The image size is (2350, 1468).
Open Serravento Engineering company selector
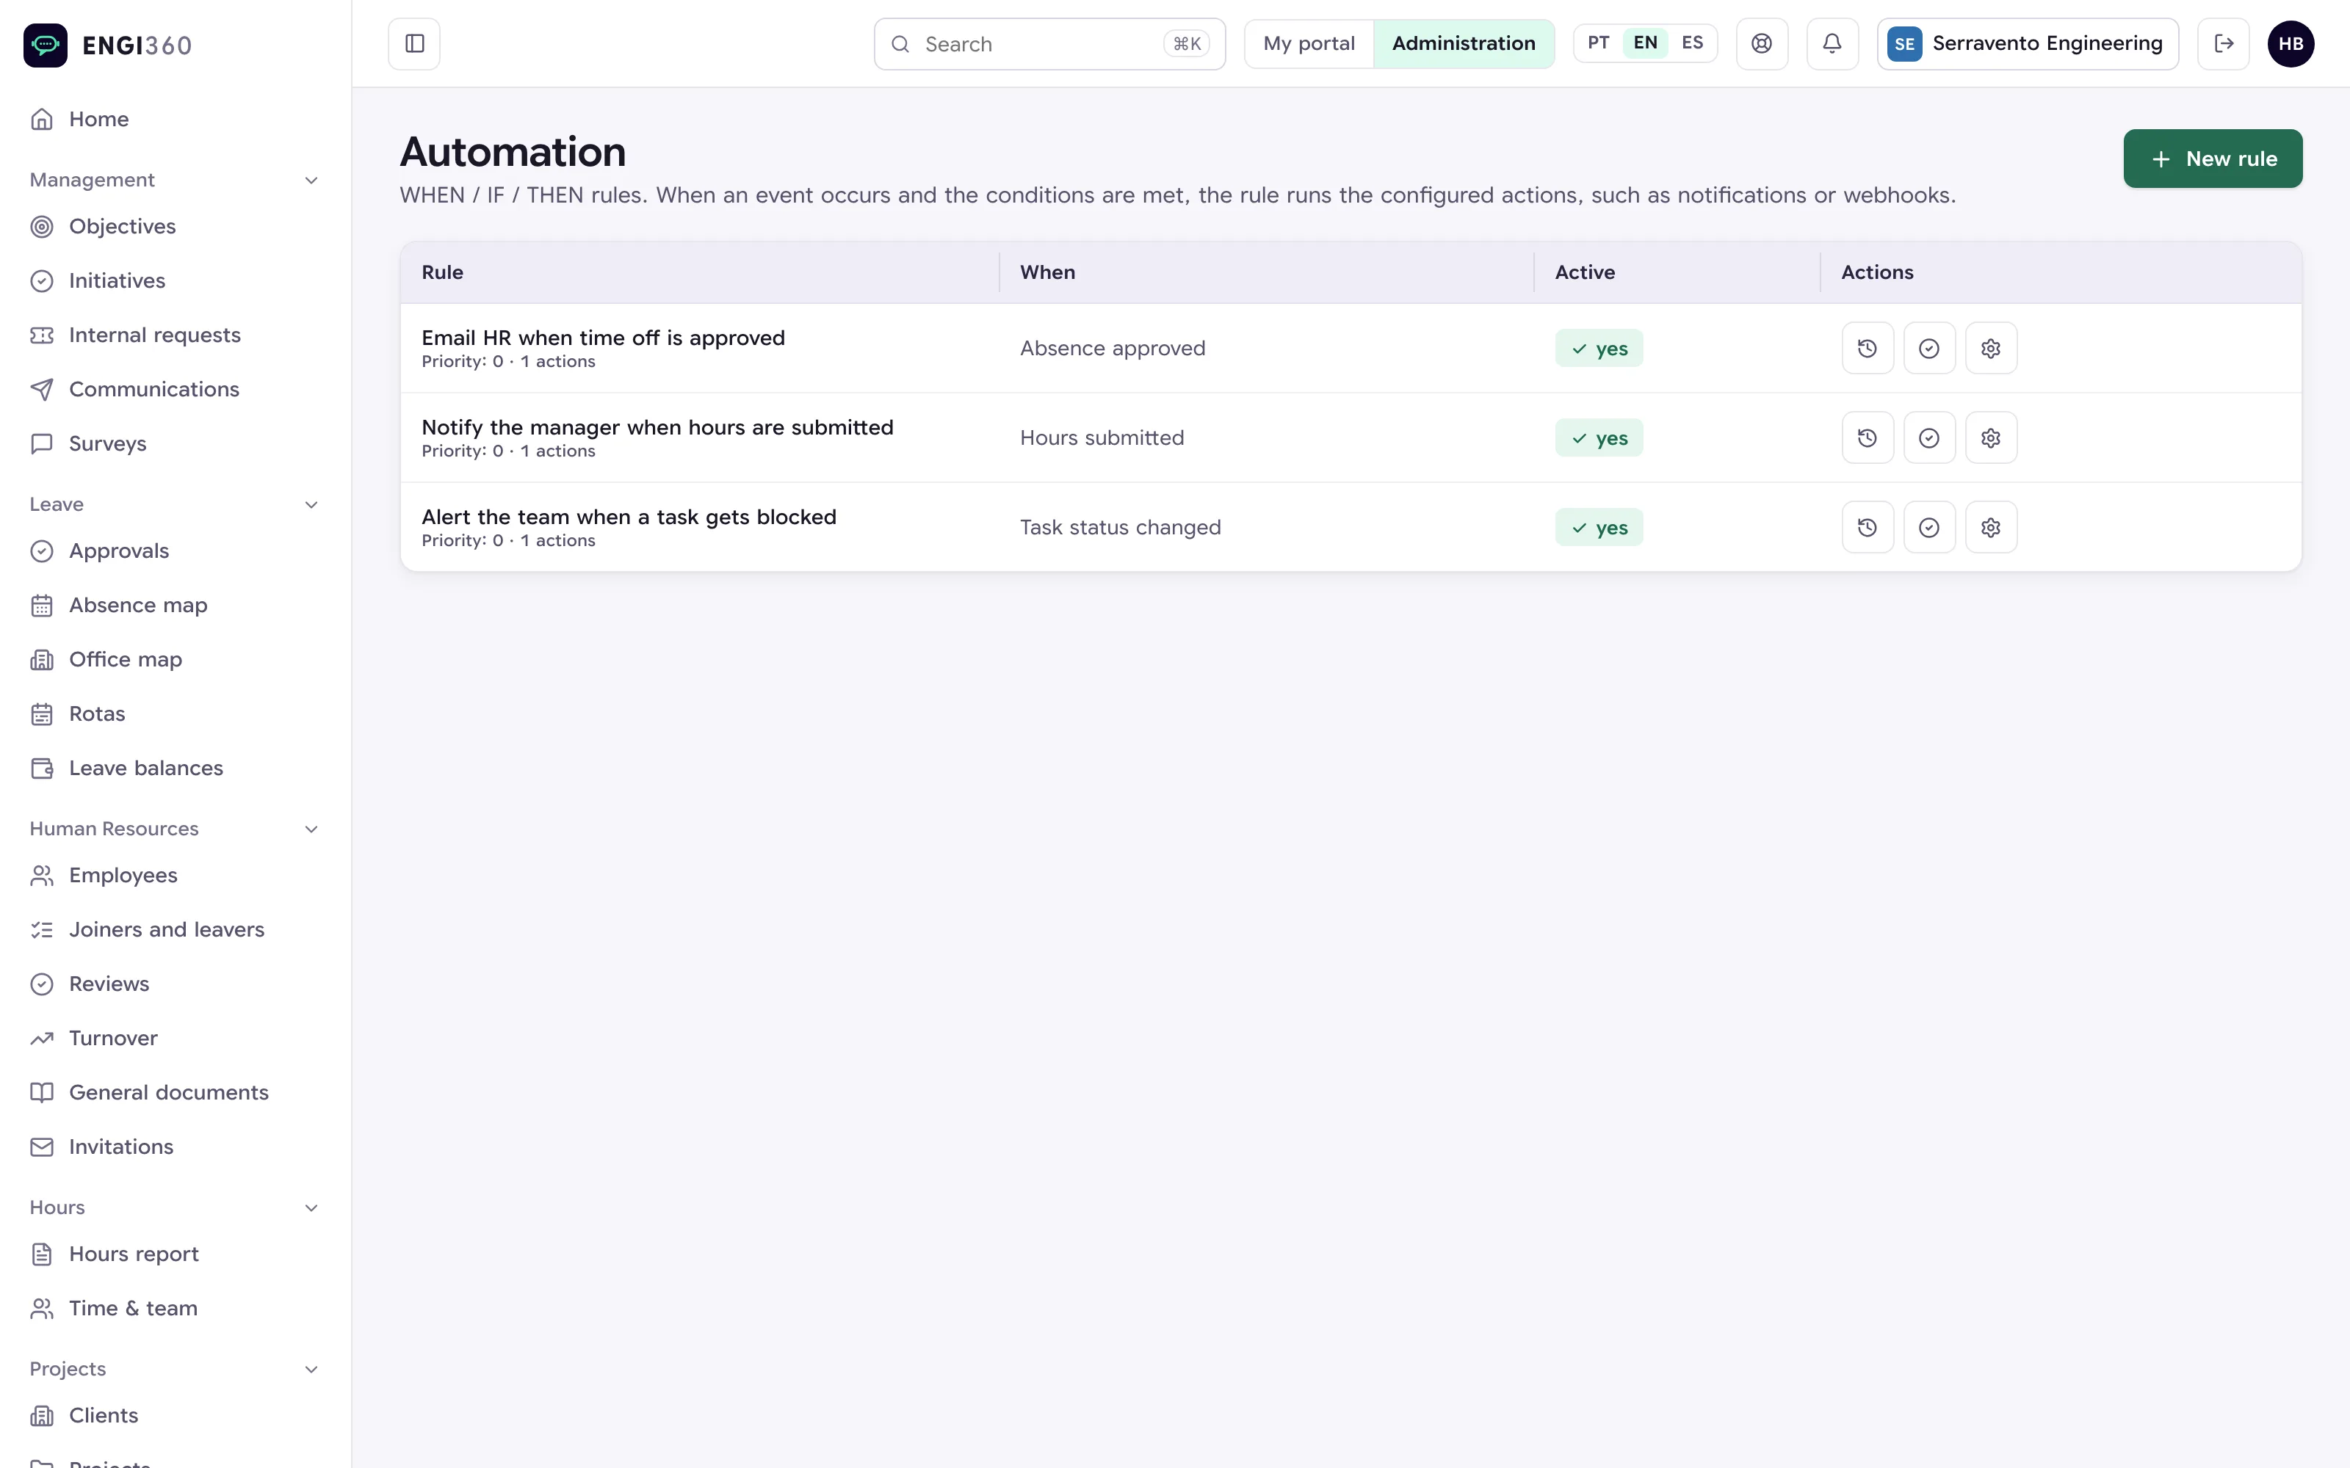[2027, 44]
